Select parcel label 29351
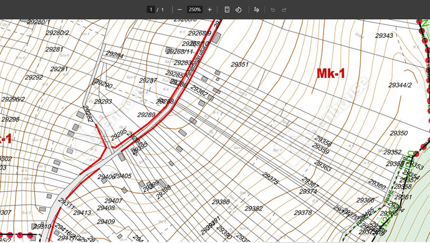The width and height of the screenshot is (430, 243). pyautogui.click(x=240, y=64)
